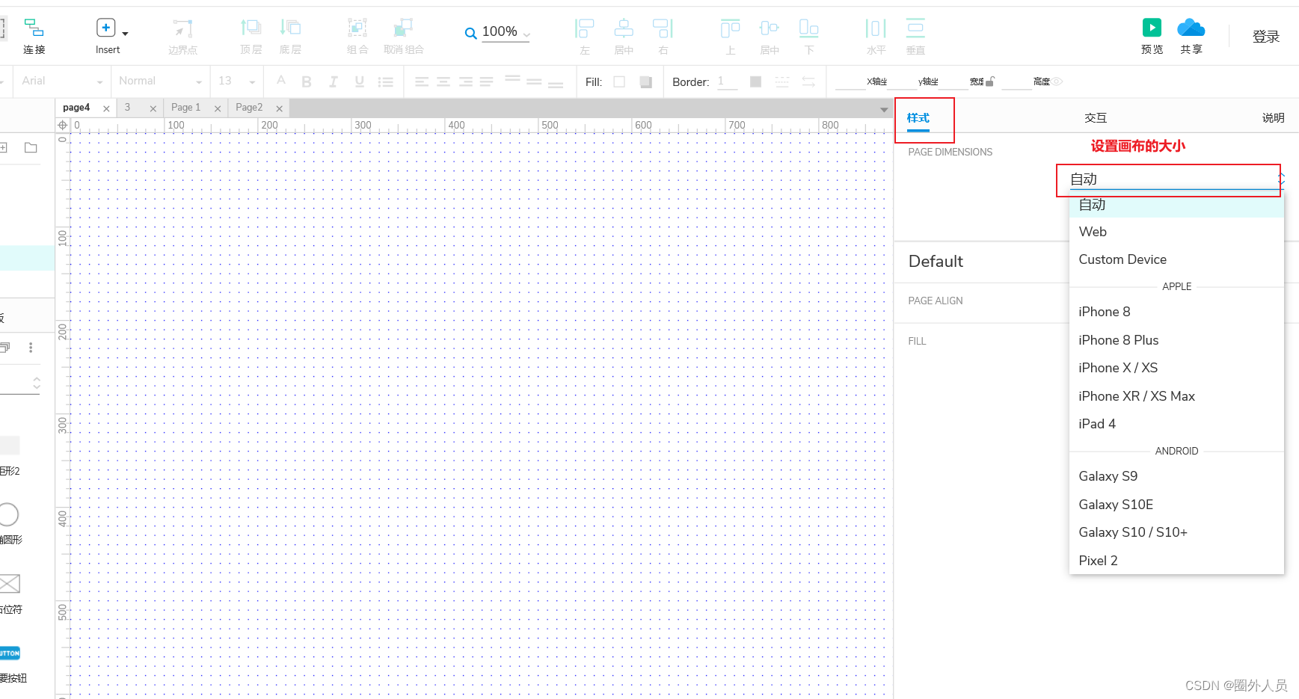Toggle the aspect ratio lock icon
Viewport: 1299px width, 699px height.
coord(990,81)
